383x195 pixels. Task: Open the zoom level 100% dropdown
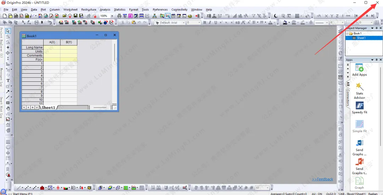point(112,16)
